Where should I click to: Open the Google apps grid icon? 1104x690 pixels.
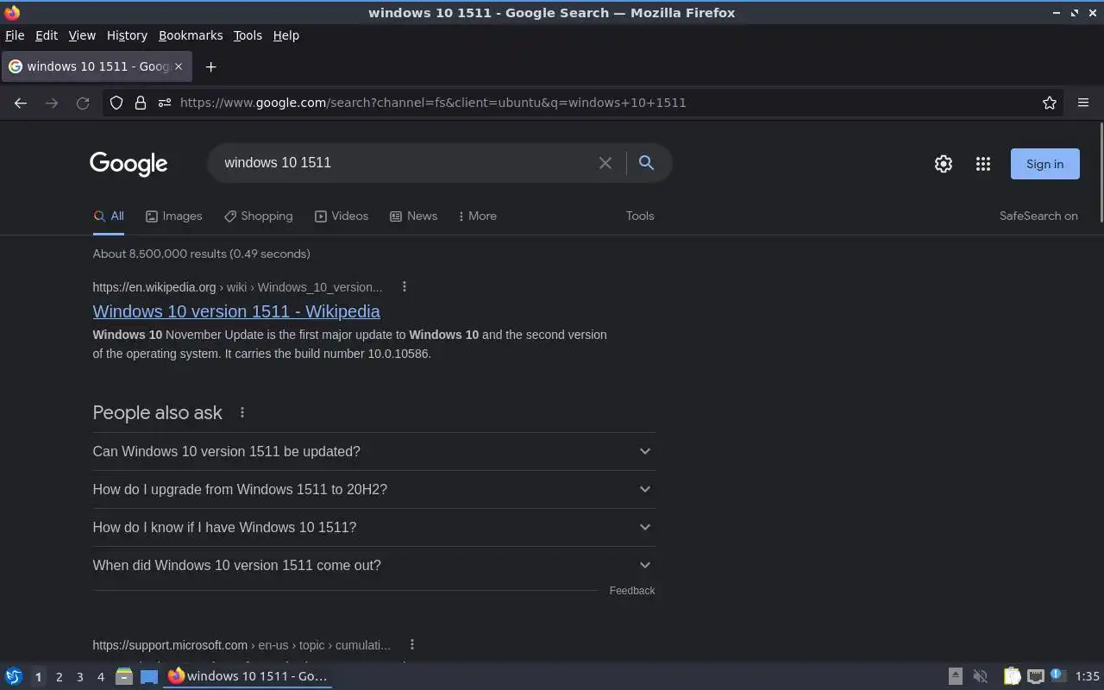pyautogui.click(x=983, y=164)
